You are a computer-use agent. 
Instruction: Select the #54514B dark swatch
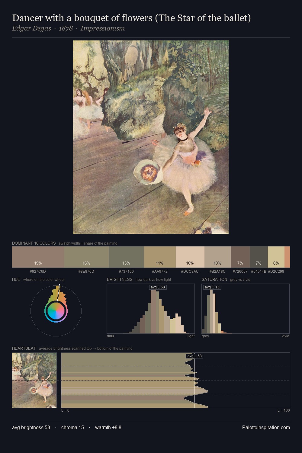[x=259, y=257]
